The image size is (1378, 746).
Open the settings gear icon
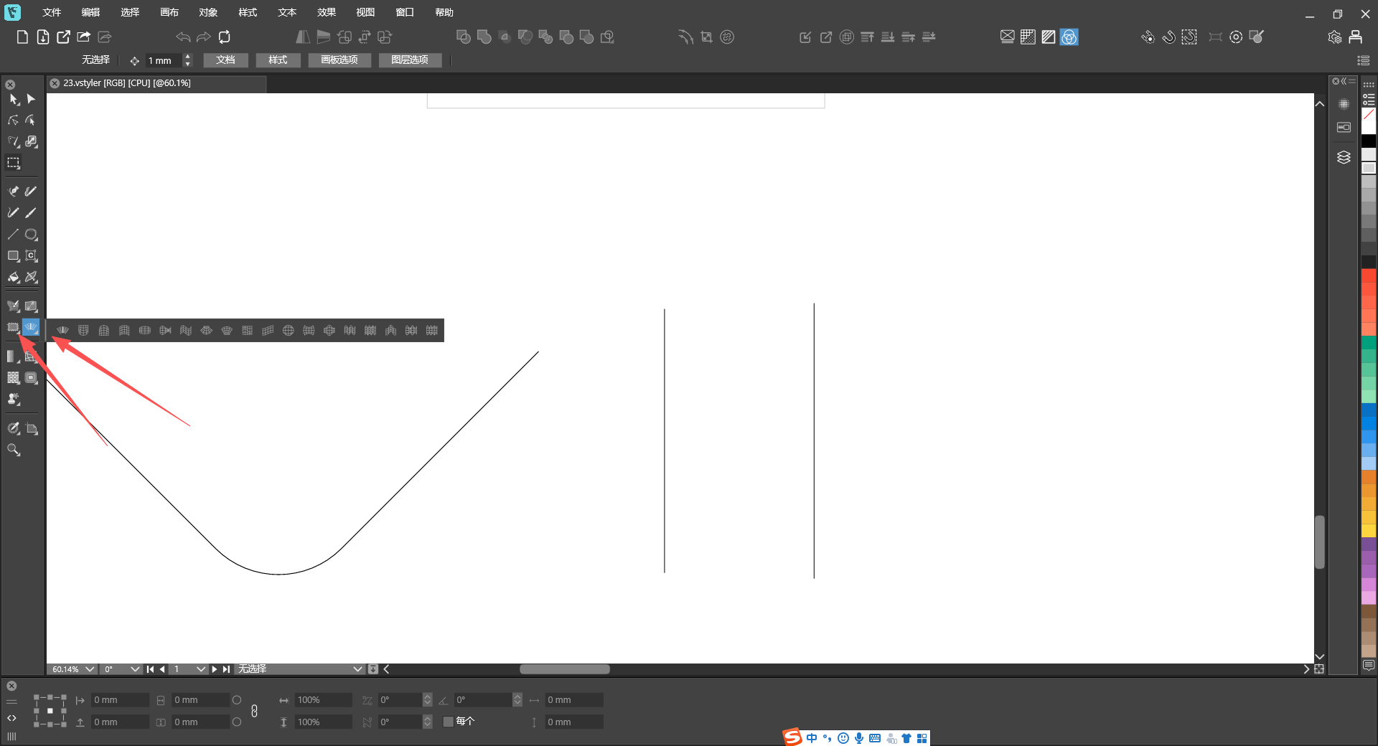1335,37
